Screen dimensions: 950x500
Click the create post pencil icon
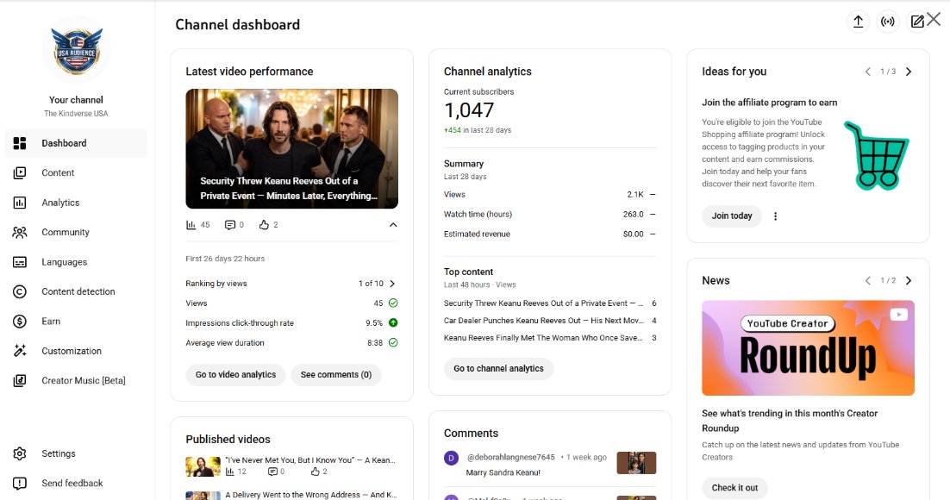click(916, 22)
